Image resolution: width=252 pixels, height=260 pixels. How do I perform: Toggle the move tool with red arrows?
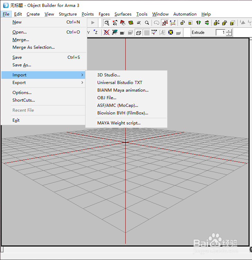click(165, 23)
